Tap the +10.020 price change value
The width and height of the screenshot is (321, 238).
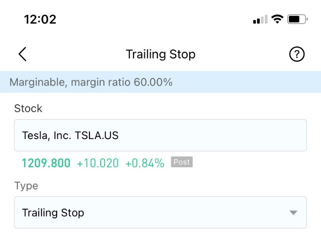pos(98,163)
